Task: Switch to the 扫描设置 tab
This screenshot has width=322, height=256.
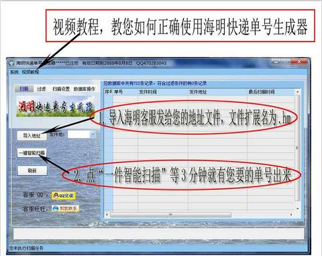Action: tap(61, 89)
